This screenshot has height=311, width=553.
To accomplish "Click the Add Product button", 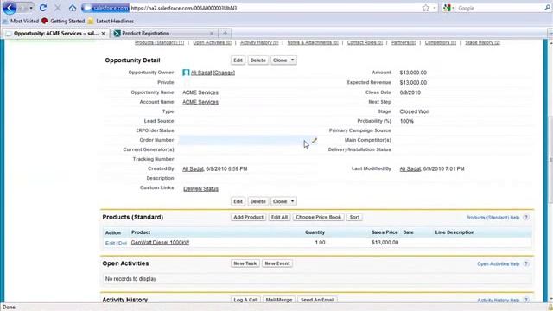I will tap(248, 217).
